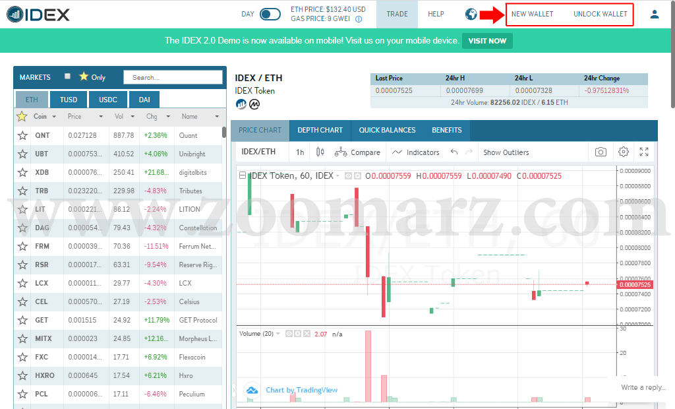Image resolution: width=675 pixels, height=409 pixels.
Task: Open the IDEX/ETH symbol selector
Action: tap(258, 152)
